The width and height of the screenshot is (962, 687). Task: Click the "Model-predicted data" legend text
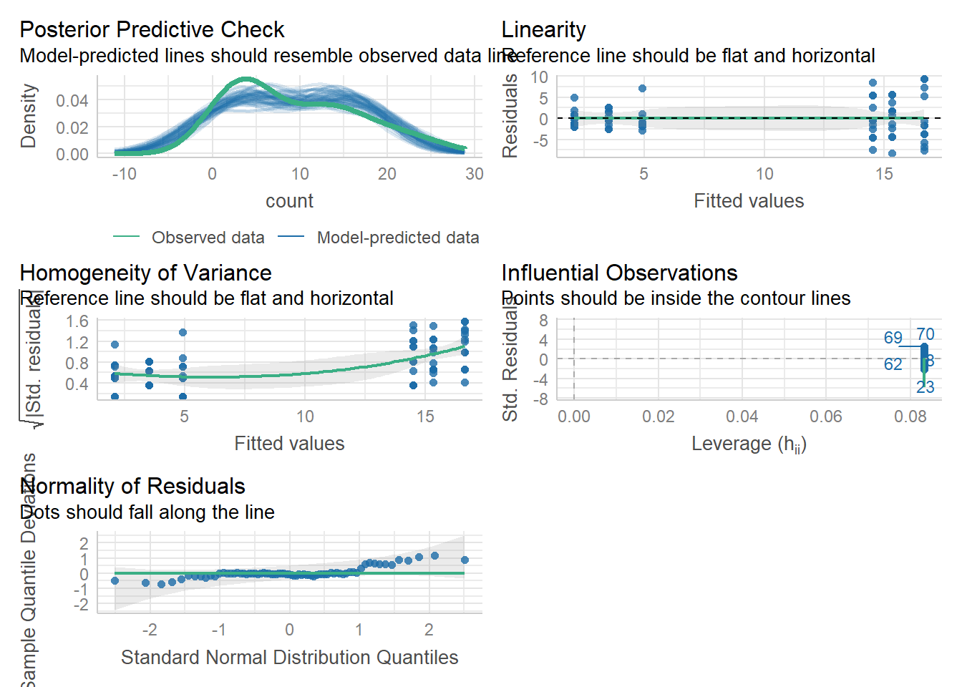(x=398, y=238)
